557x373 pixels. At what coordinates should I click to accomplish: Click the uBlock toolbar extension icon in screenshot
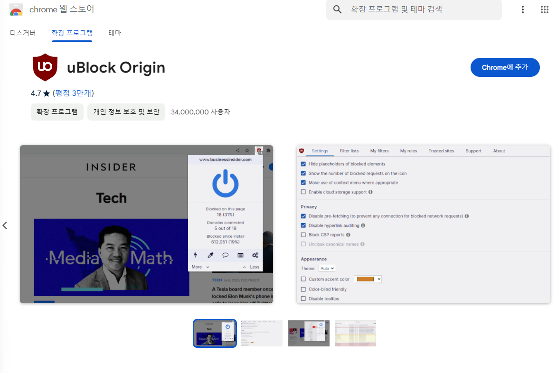(259, 150)
